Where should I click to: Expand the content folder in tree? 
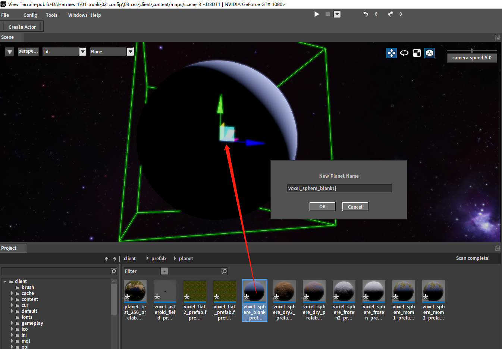12,299
